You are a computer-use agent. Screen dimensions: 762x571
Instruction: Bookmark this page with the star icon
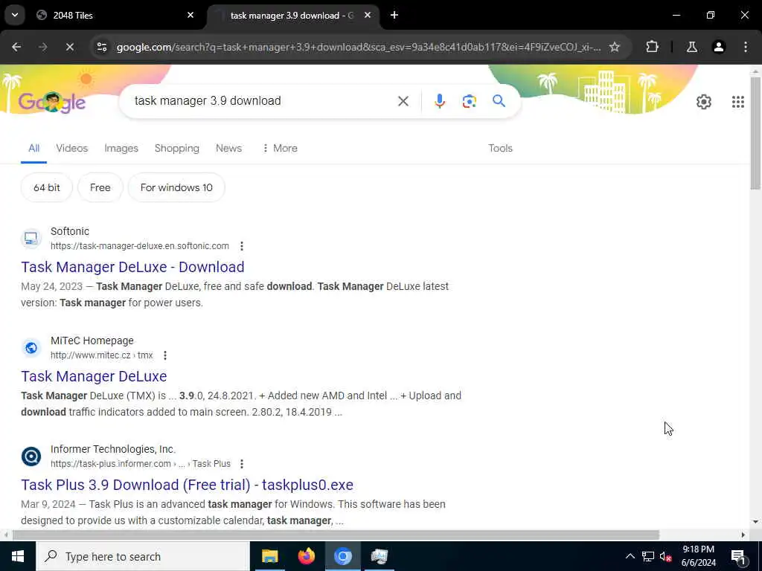(x=614, y=47)
